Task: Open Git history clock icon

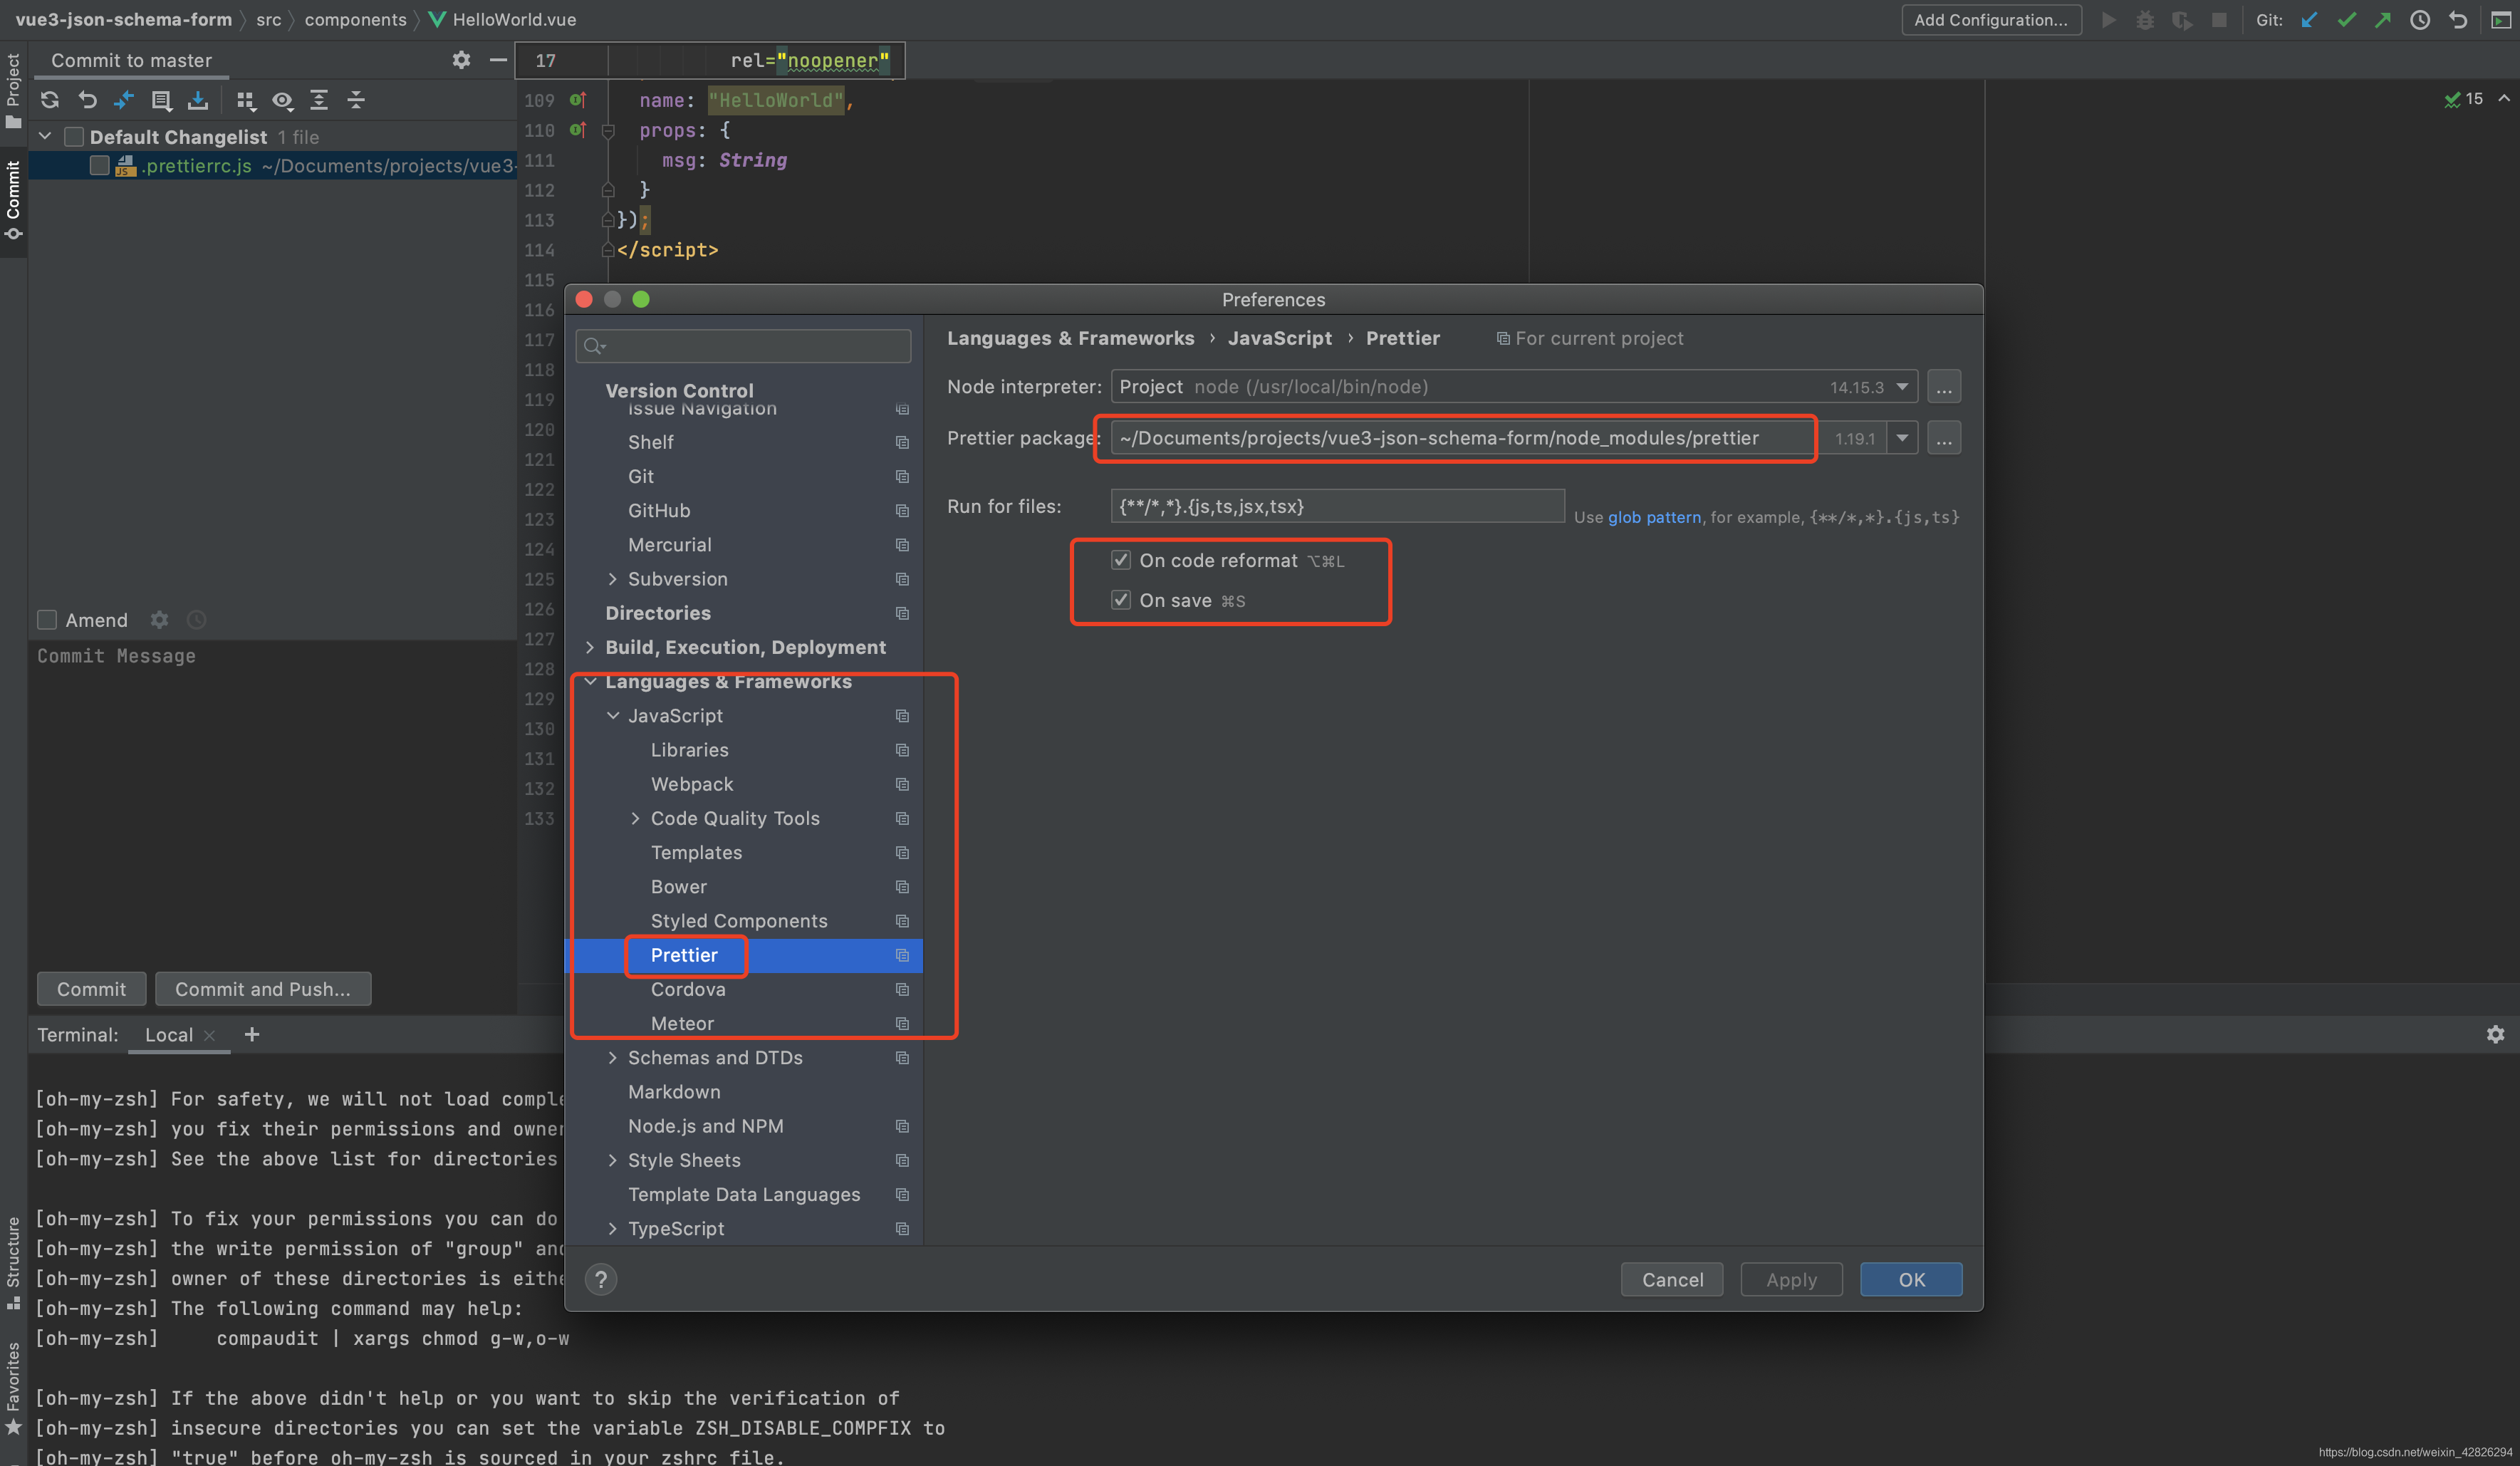Action: click(x=2420, y=20)
